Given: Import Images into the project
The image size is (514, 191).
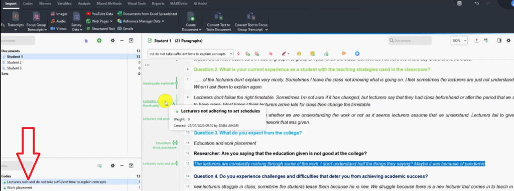Looking at the screenshot, I should click(x=59, y=13).
